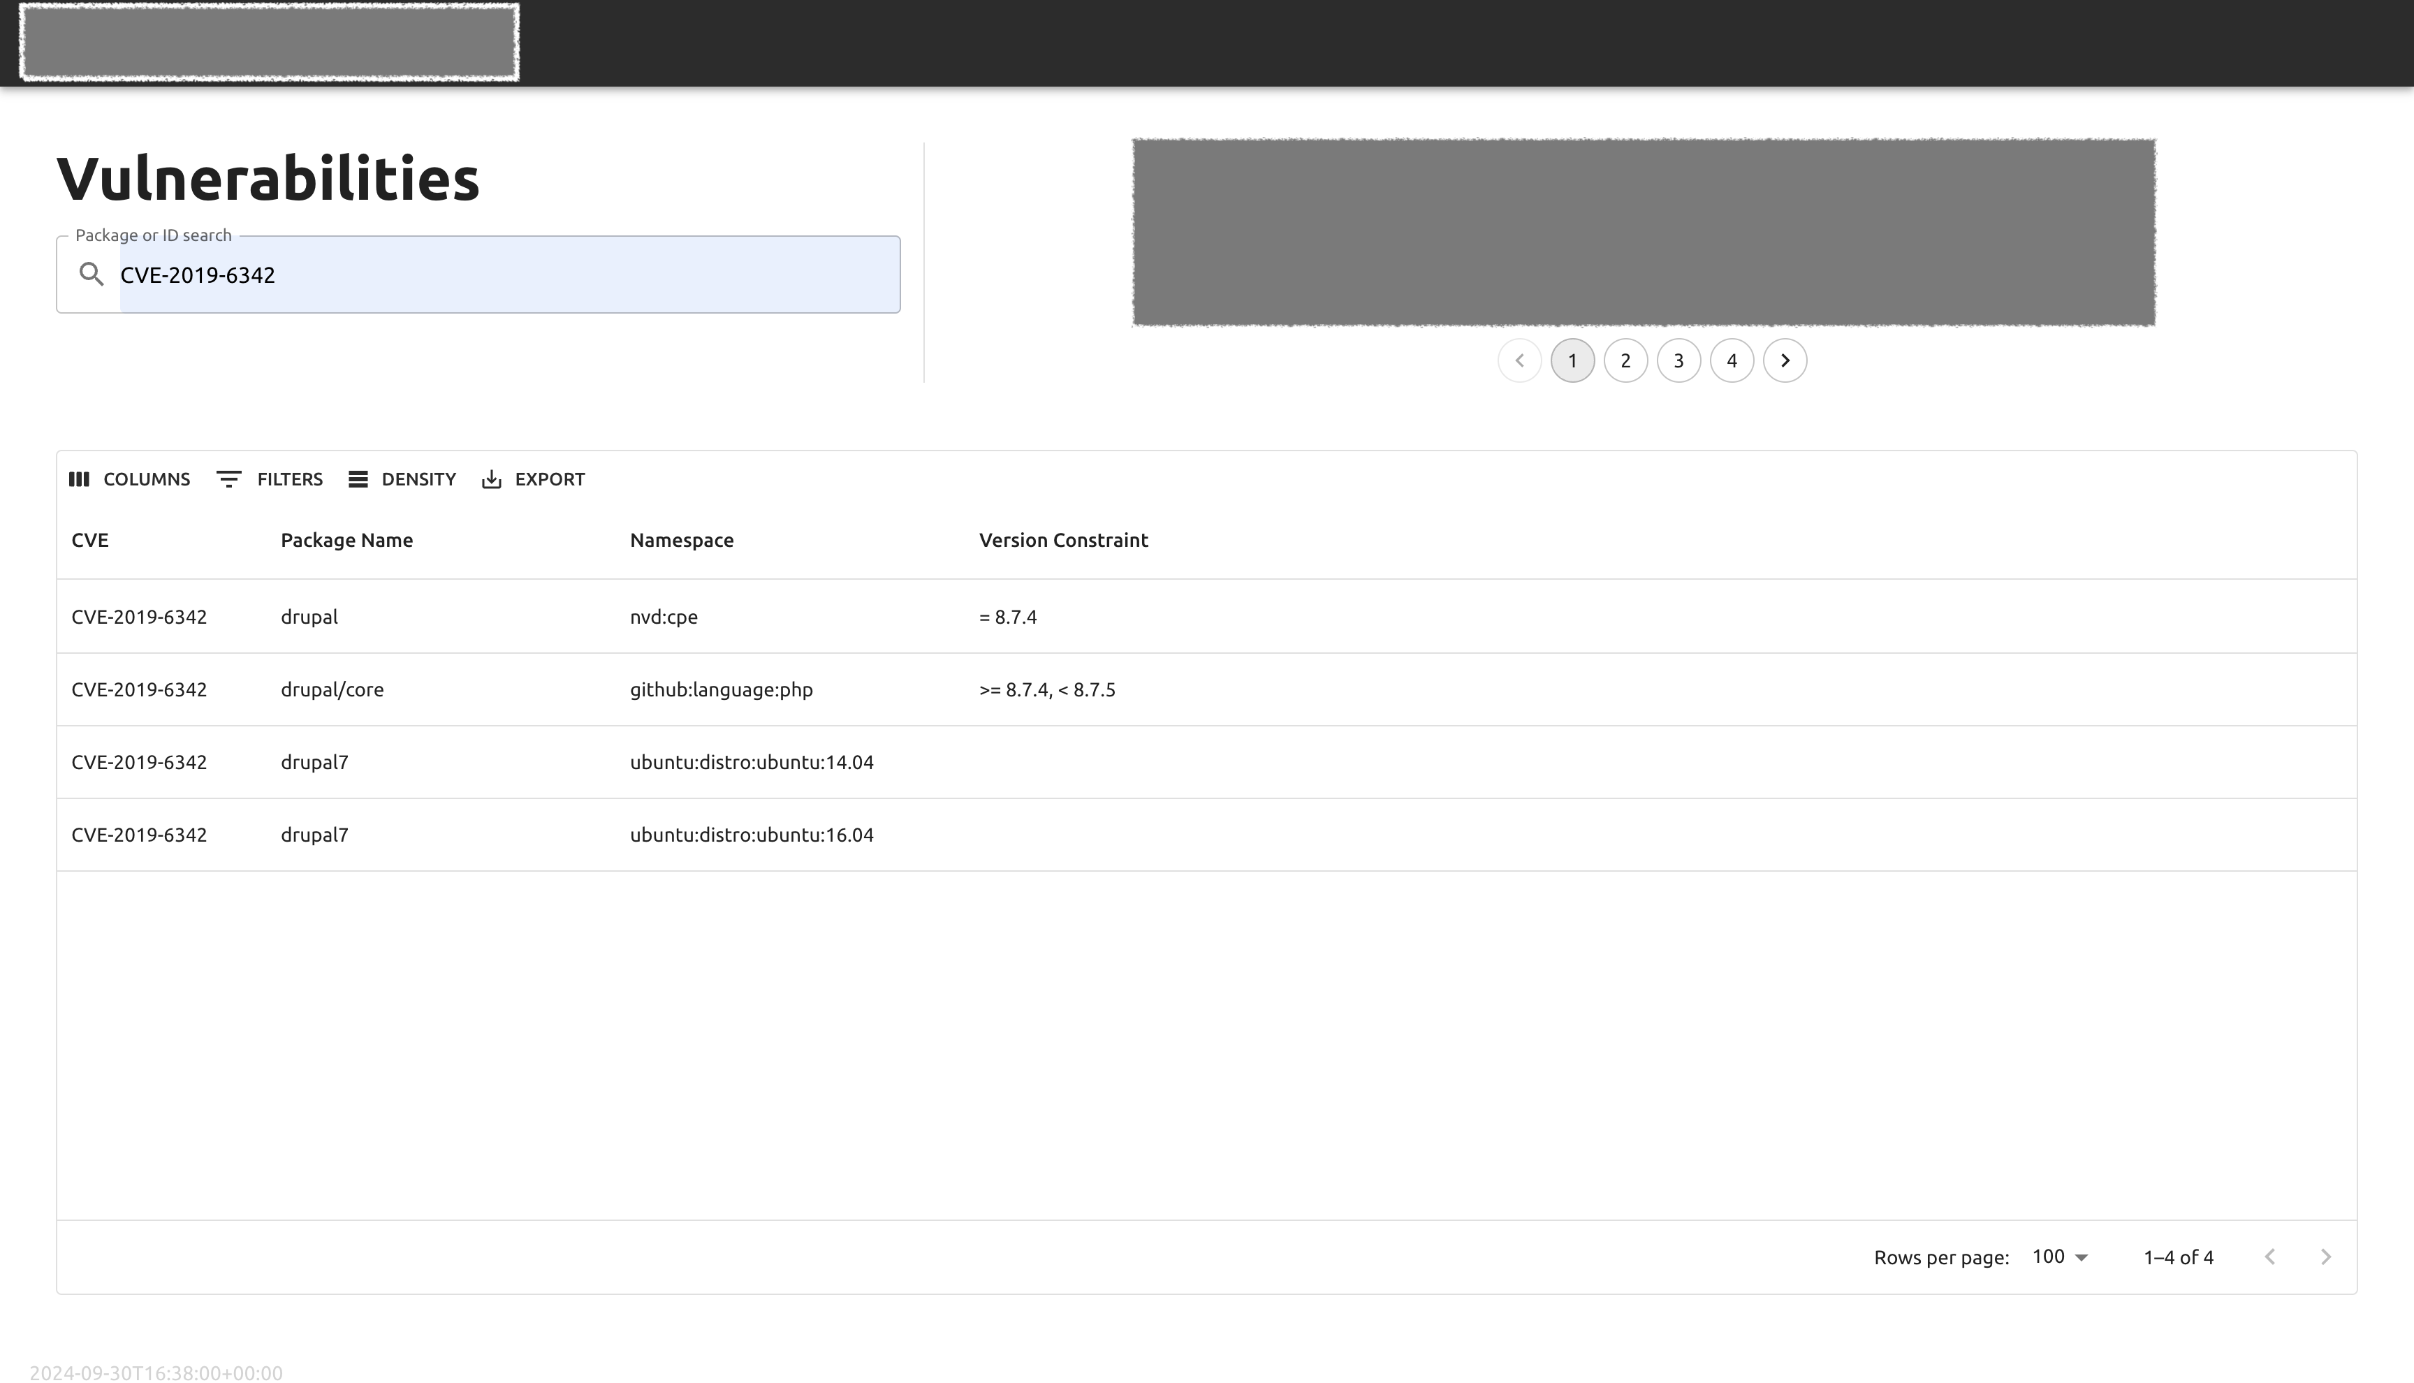Open the Rows per page dropdown
Image resolution: width=2414 pixels, height=1383 pixels.
pyautogui.click(x=2060, y=1257)
